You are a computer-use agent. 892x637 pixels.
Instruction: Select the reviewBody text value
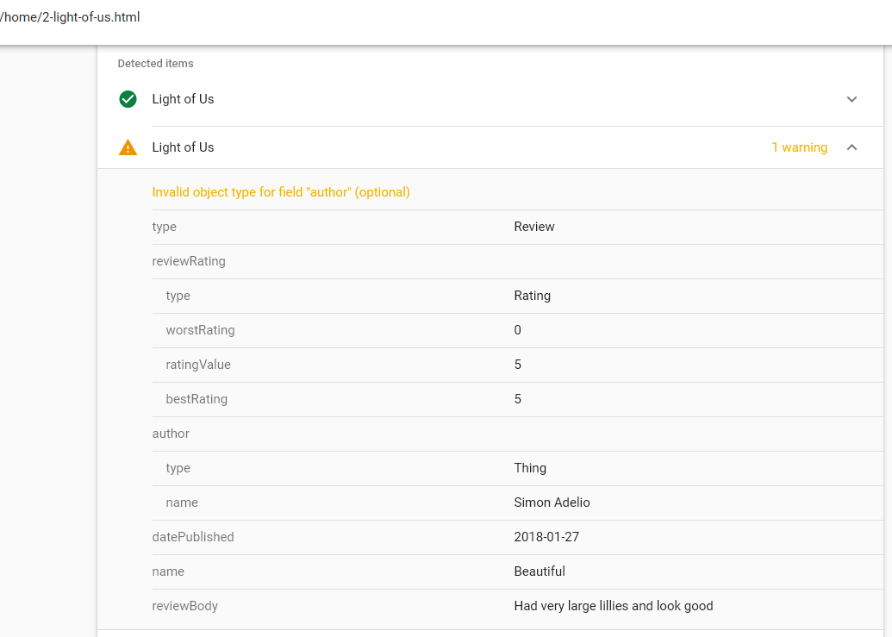(x=613, y=606)
